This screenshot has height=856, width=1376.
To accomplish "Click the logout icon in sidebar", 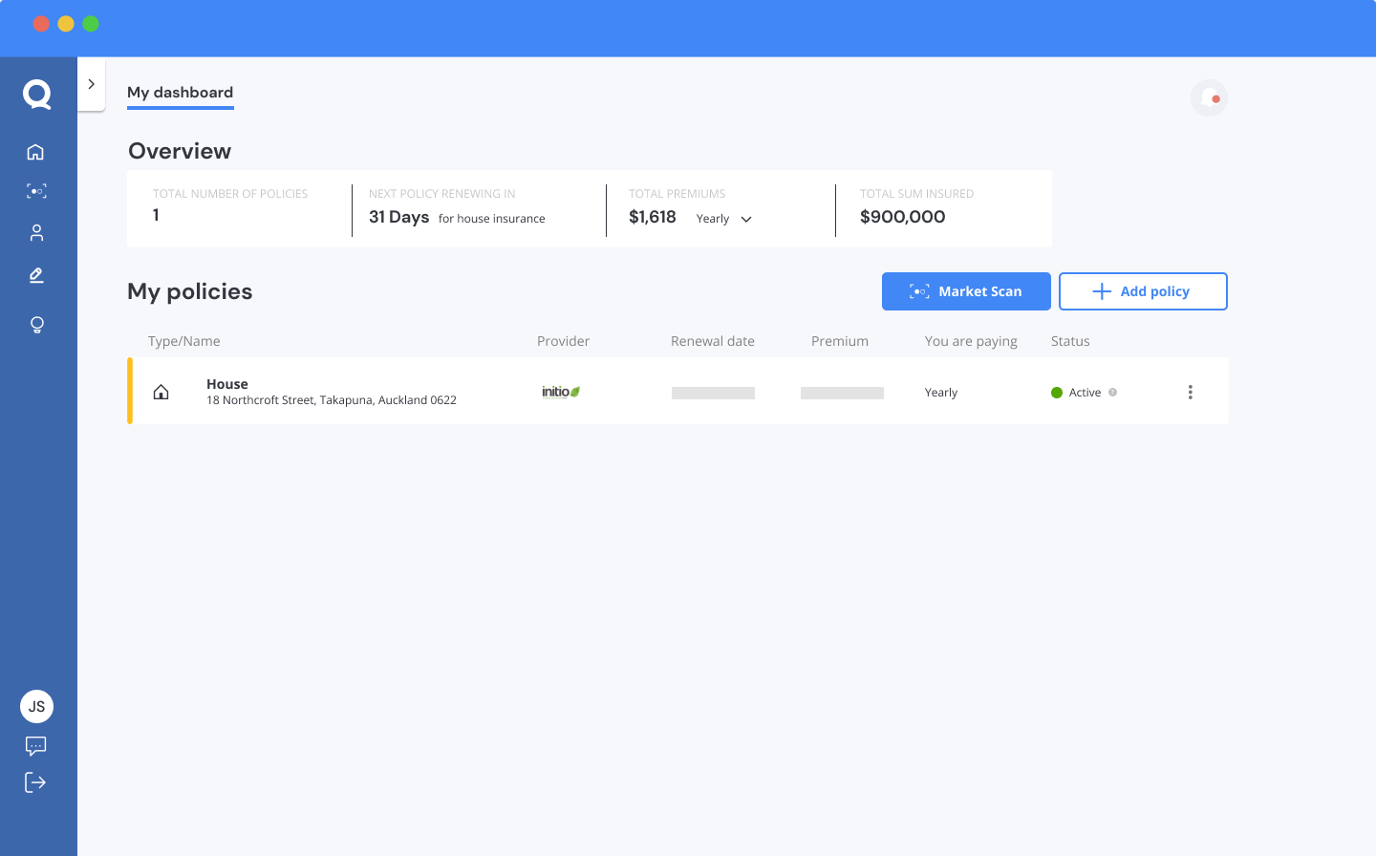I will [35, 782].
